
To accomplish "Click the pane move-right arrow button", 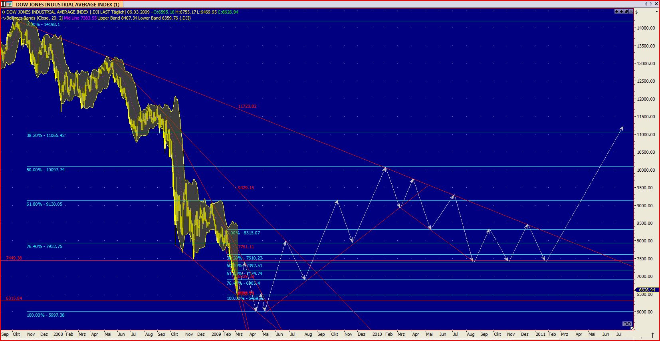I will [622, 12].
